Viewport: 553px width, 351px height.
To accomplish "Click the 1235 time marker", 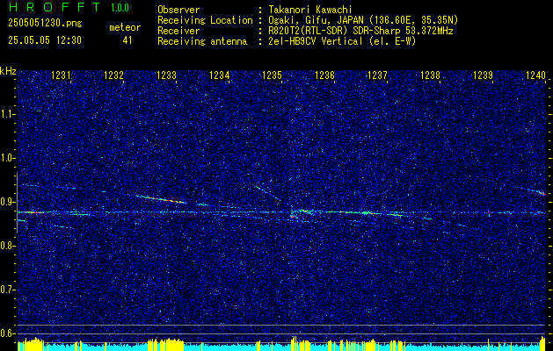I will [x=273, y=75].
